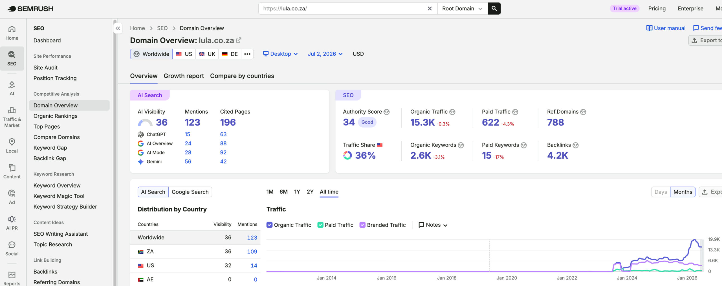Switch chart to Months view
Image resolution: width=722 pixels, height=286 pixels.
683,192
